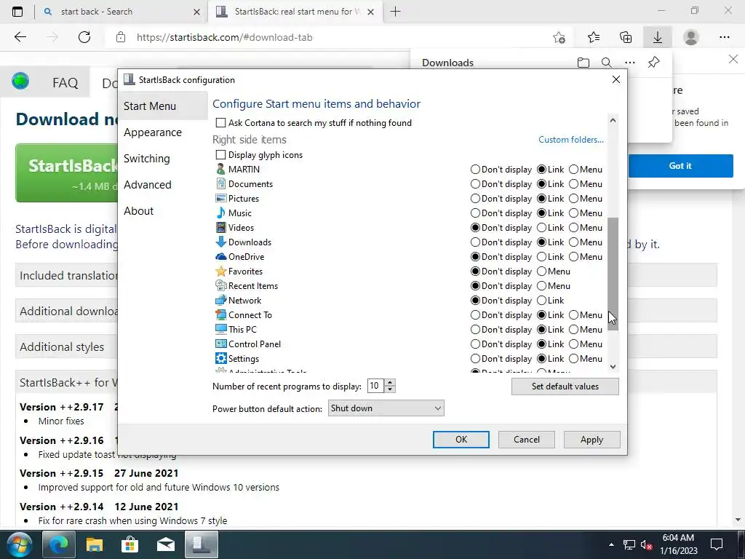
Task: Click Got it button in Edge
Action: tap(680, 166)
